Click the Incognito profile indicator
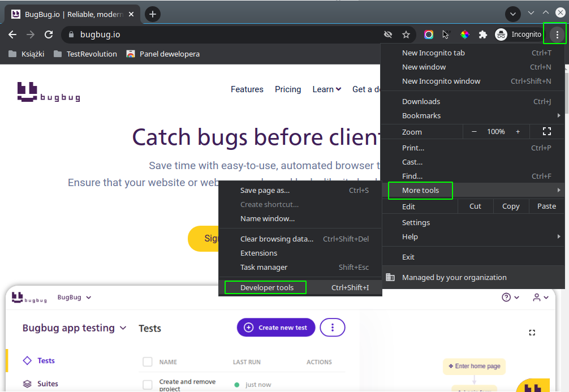 tap(518, 35)
